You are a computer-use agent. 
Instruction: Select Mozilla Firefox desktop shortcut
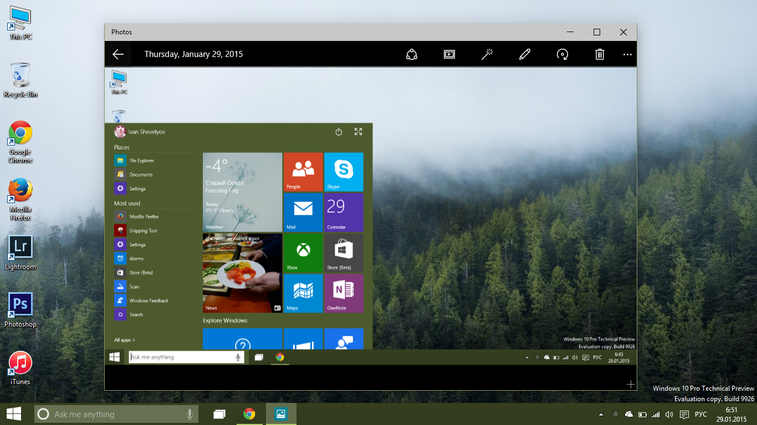tap(21, 200)
